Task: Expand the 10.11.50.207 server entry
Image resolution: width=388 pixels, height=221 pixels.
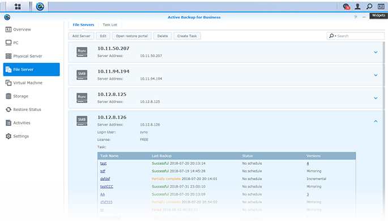Action: pyautogui.click(x=376, y=52)
